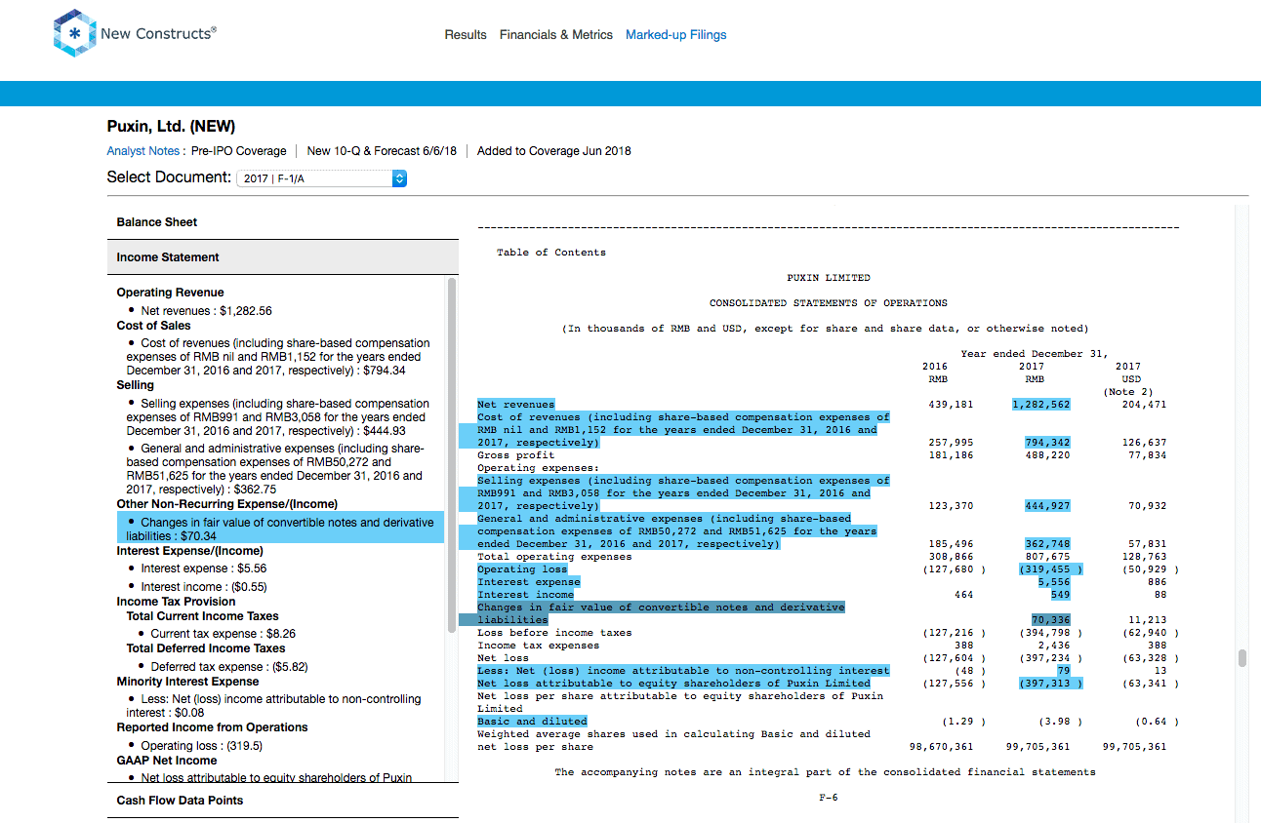Screen dimensions: 1261x823
Task: Click highlighted Operating loss label in filing
Action: tap(521, 569)
